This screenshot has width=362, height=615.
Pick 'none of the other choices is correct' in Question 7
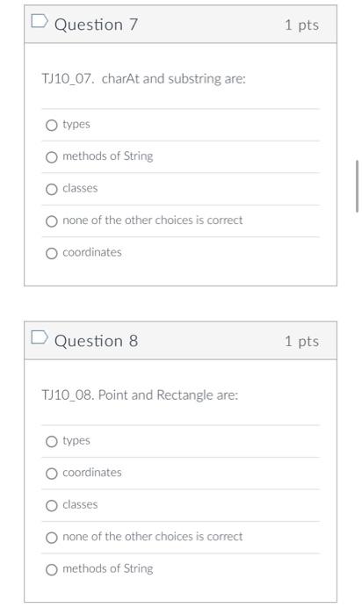tap(51, 221)
